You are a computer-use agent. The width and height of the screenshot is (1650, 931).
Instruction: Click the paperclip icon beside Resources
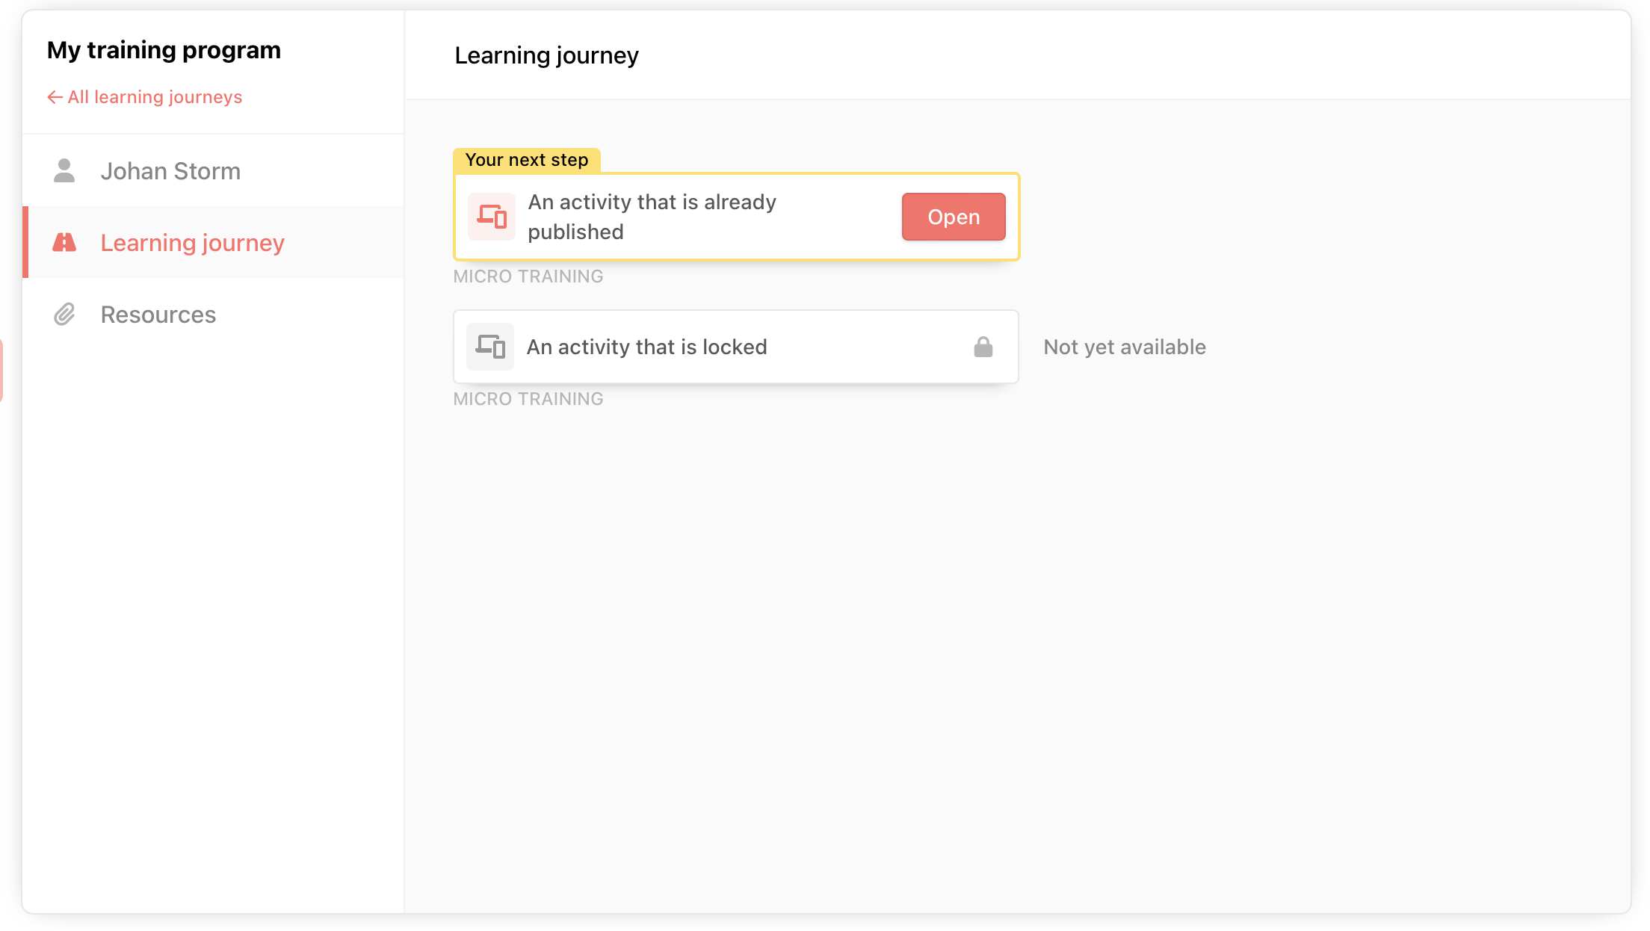(x=64, y=315)
